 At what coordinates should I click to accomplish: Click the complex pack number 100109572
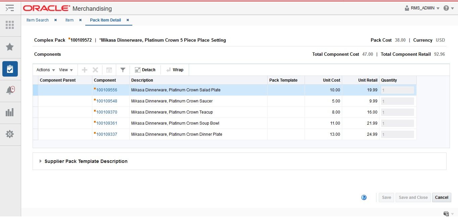point(81,40)
